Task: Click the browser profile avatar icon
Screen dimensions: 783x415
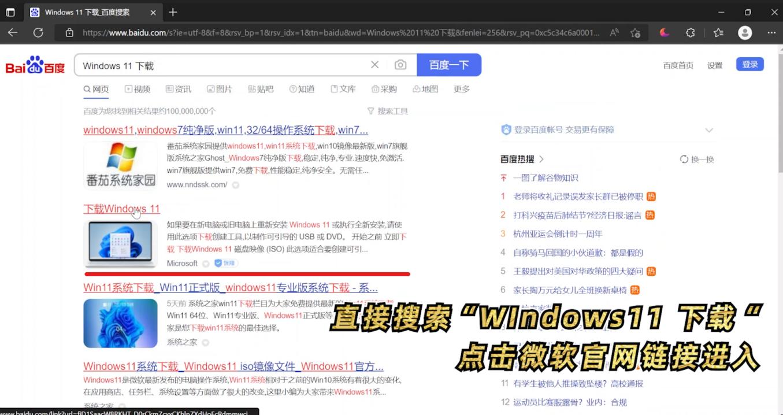Action: click(745, 33)
